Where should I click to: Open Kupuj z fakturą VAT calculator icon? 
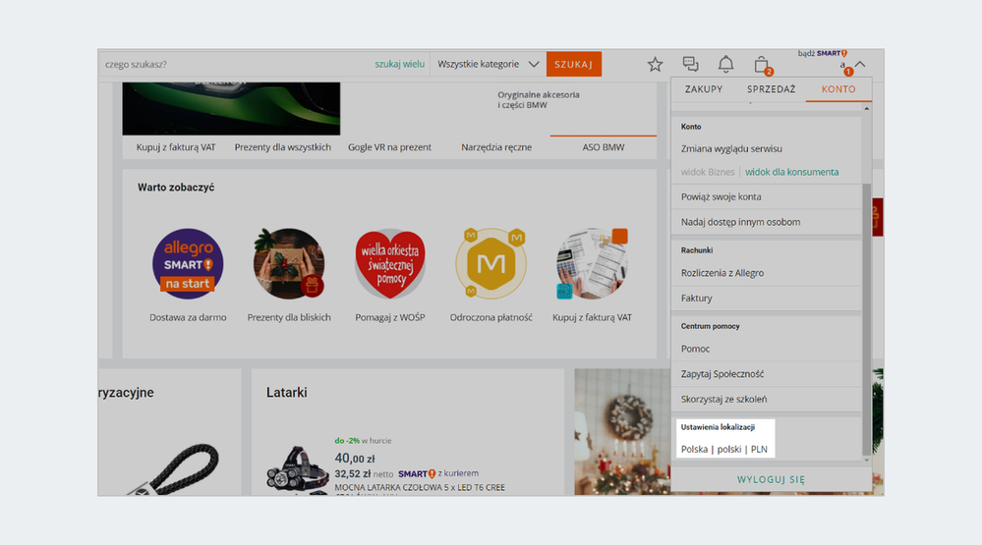pos(591,264)
